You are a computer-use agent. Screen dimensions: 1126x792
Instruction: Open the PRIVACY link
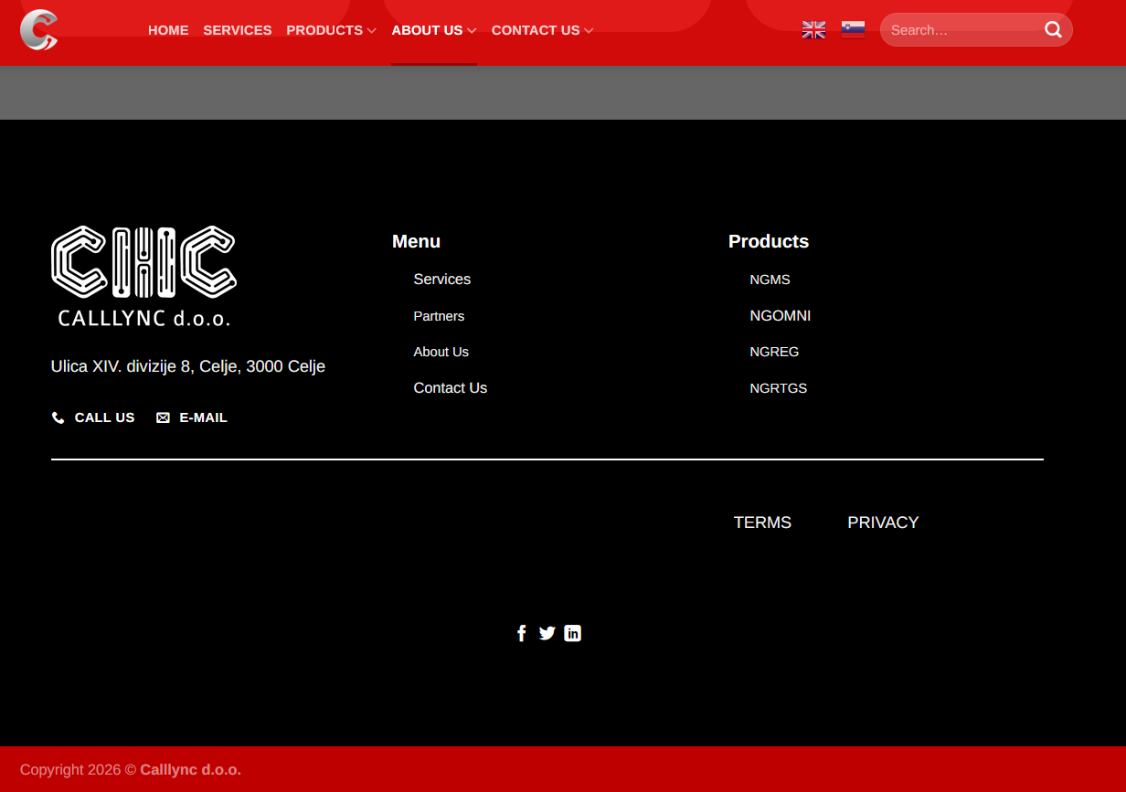coord(882,523)
